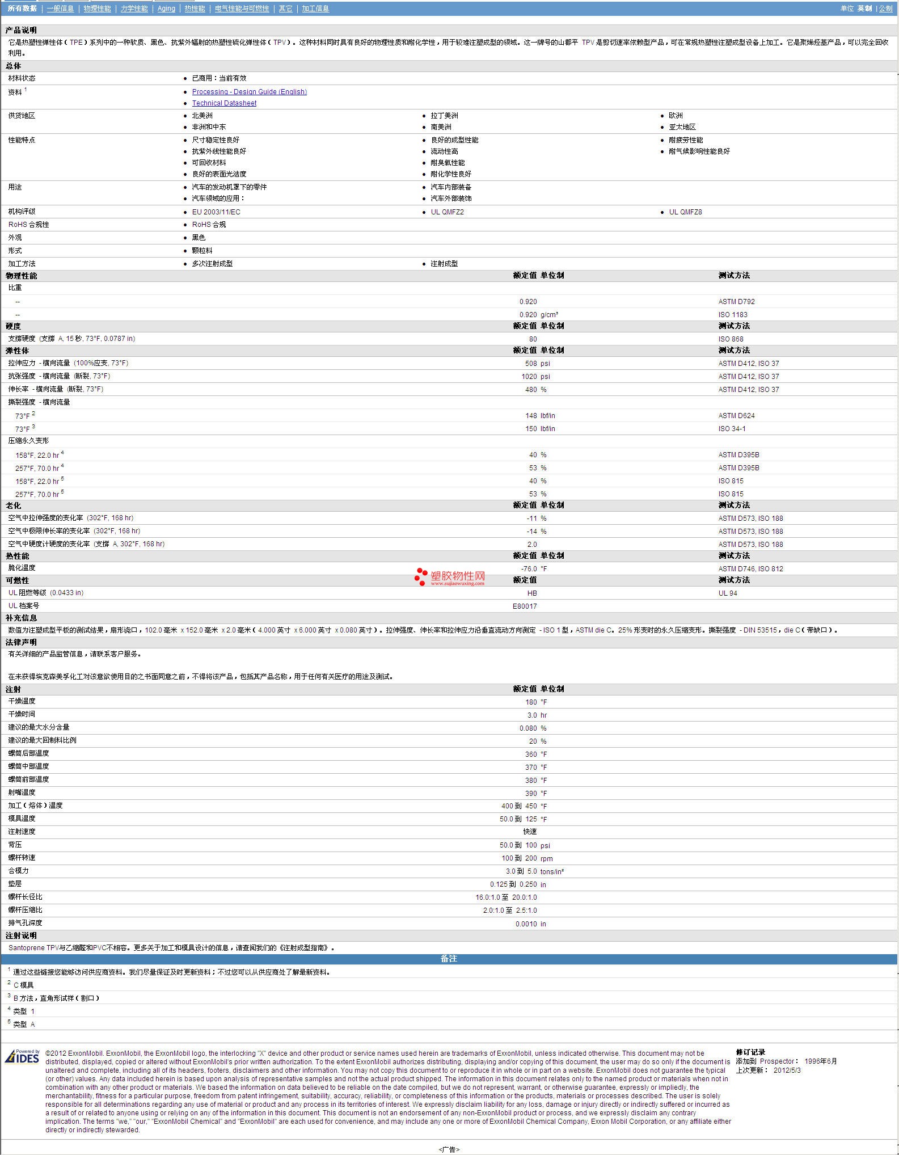This screenshot has width=899, height=1155.
Task: Click the 508 psi tensile stress value
Action: pyautogui.click(x=537, y=364)
